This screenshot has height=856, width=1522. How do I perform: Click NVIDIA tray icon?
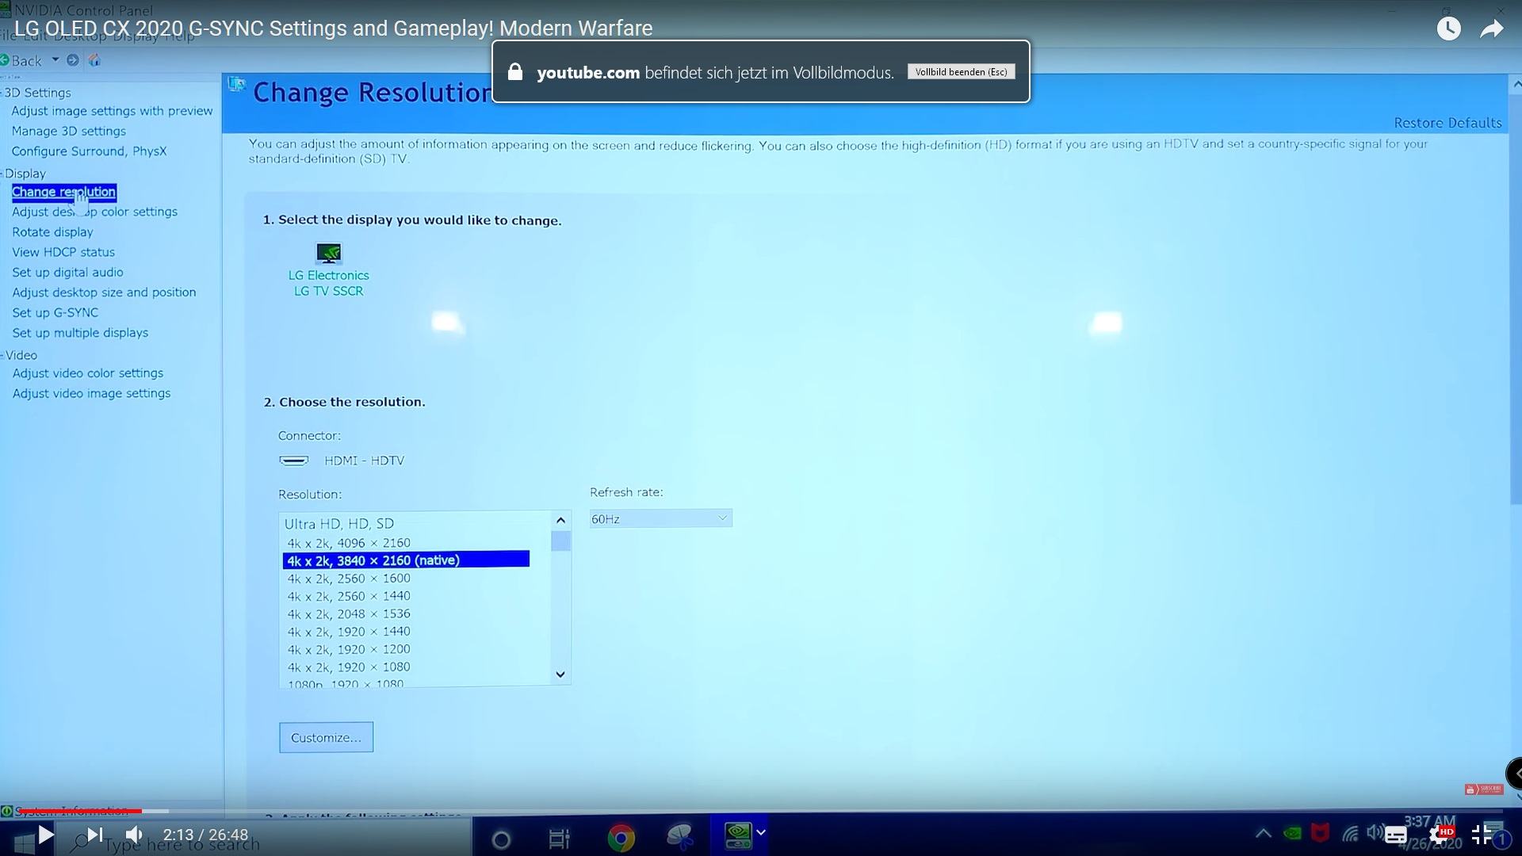(x=1292, y=833)
